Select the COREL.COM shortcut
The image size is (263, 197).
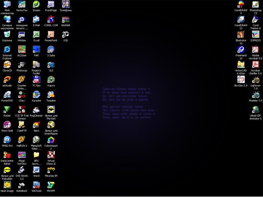[x=51, y=19]
